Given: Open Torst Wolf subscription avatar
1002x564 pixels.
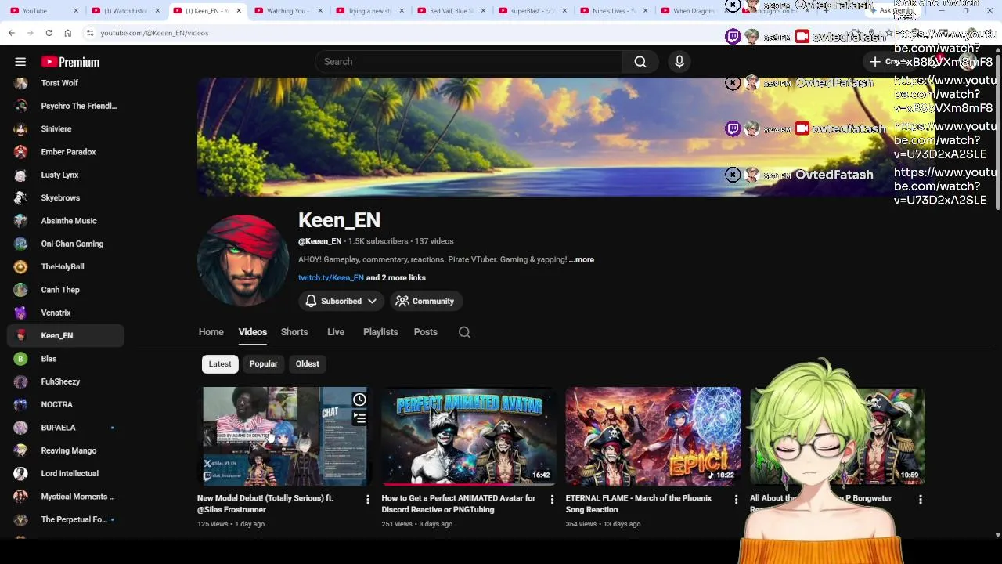Looking at the screenshot, I should 21,83.
